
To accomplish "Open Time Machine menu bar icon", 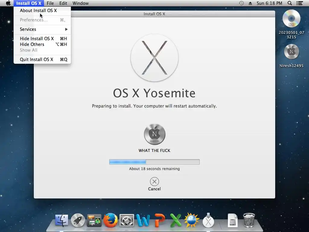I will tap(241, 3).
